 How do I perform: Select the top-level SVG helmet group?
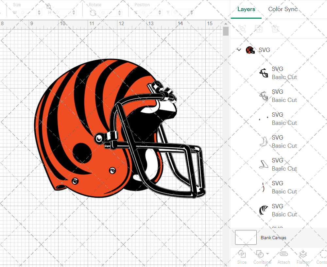tap(264, 50)
